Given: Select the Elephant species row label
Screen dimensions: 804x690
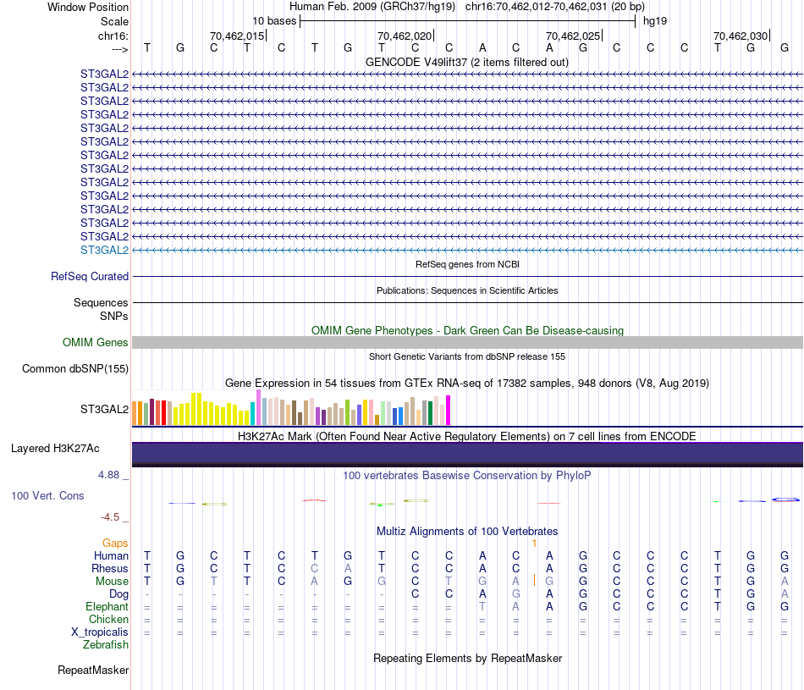Looking at the screenshot, I should pyautogui.click(x=107, y=606).
